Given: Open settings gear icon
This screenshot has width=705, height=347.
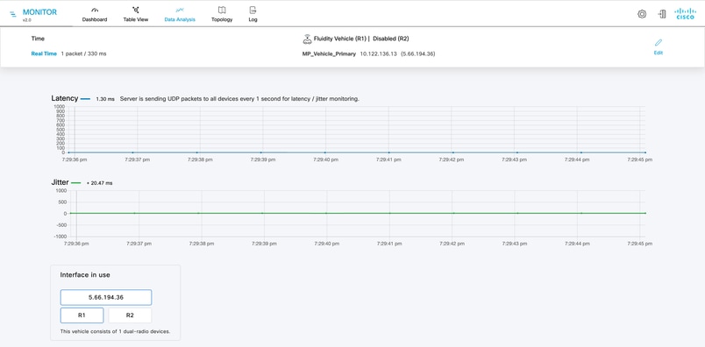Looking at the screenshot, I should 642,14.
